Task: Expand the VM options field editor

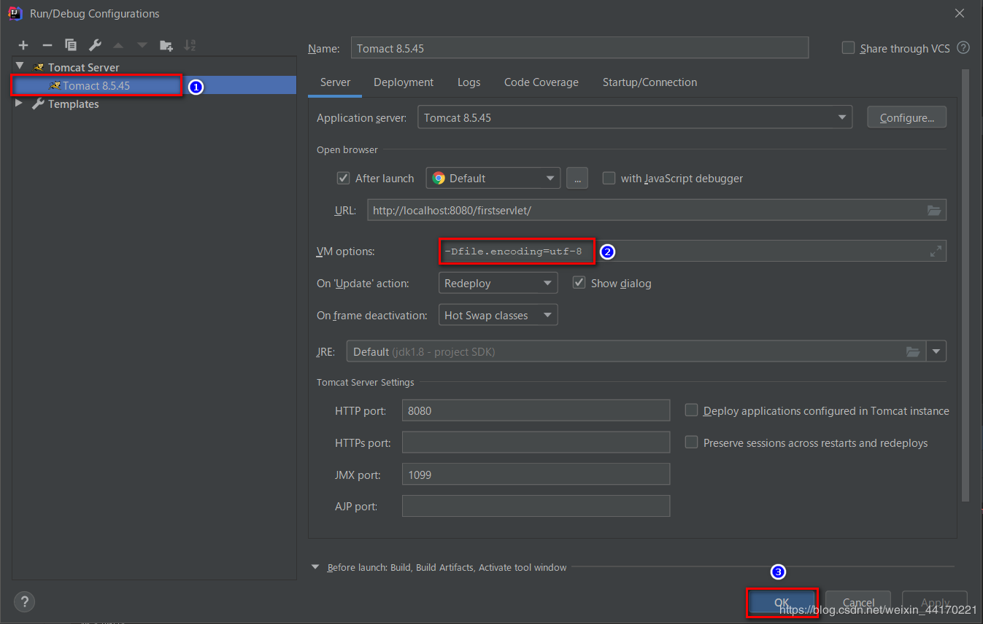Action: (936, 251)
